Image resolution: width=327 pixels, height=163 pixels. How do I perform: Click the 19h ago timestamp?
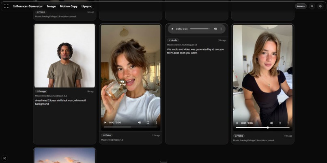288,136
